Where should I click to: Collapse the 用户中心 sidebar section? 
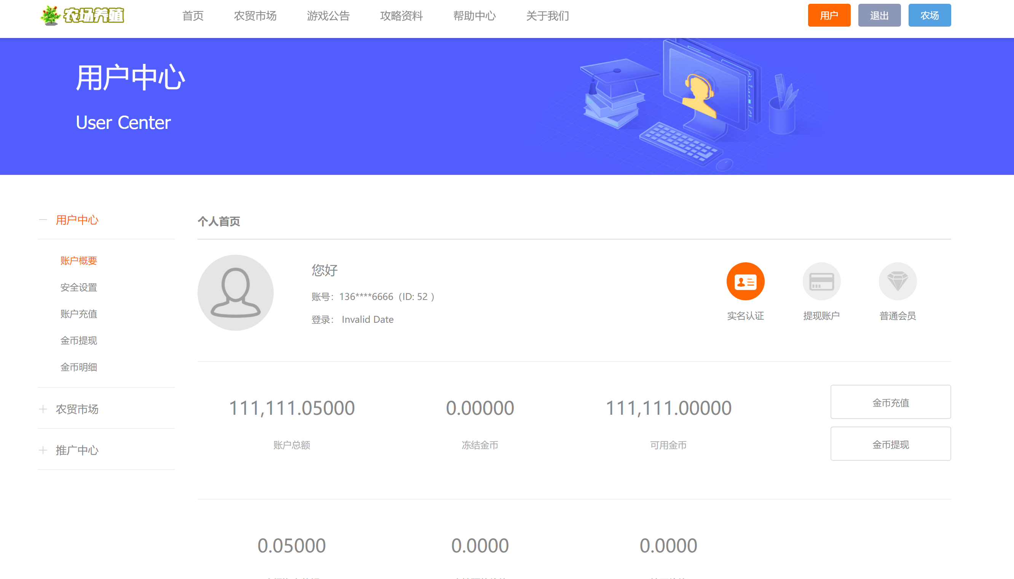[43, 219]
